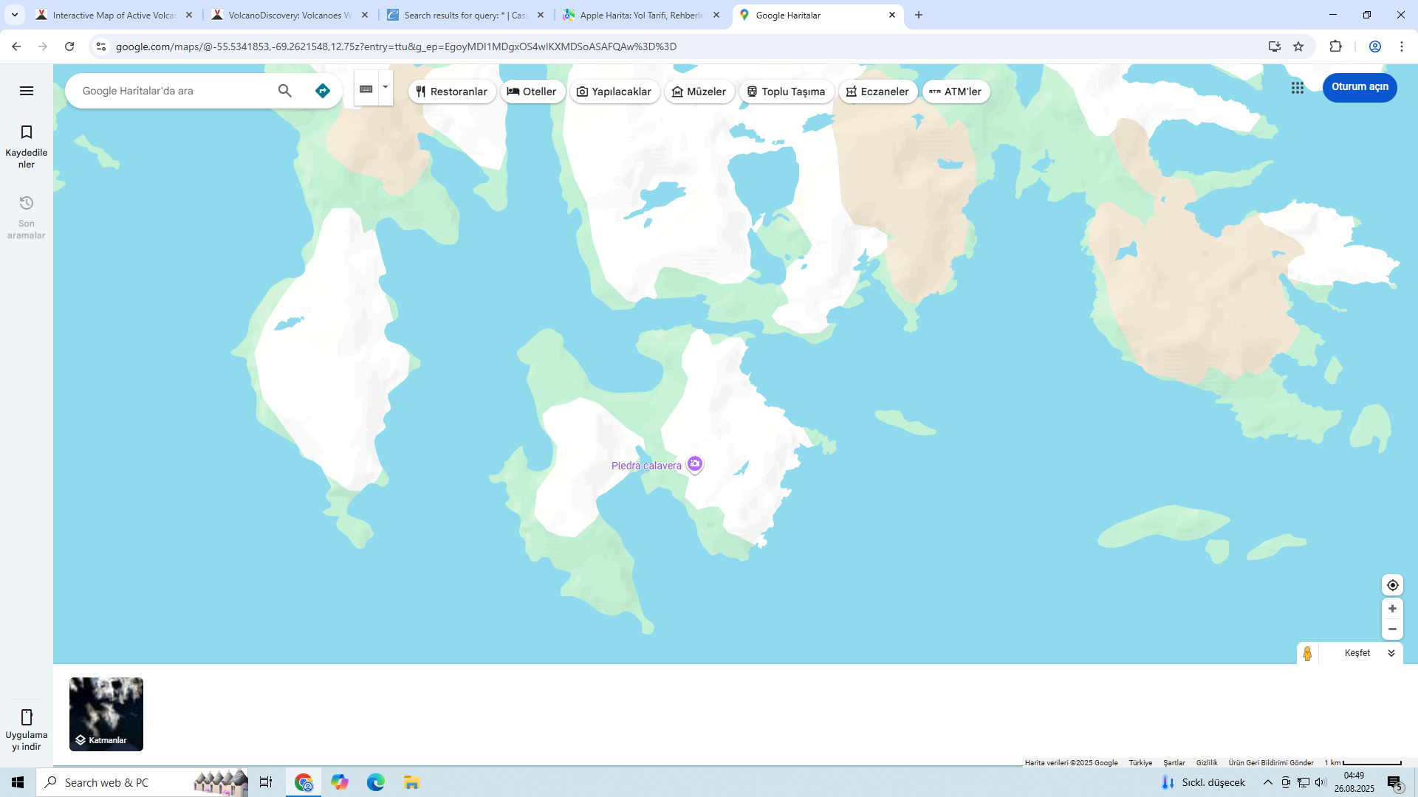Open the Katmanlar layers thumbnail
This screenshot has height=797, width=1418.
(x=106, y=714)
